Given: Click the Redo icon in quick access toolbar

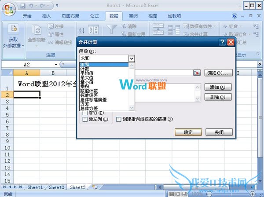Looking at the screenshot, I should 43,6.
